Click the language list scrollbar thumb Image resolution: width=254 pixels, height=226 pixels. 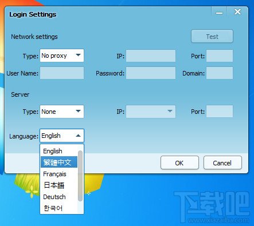pyautogui.click(x=80, y=176)
